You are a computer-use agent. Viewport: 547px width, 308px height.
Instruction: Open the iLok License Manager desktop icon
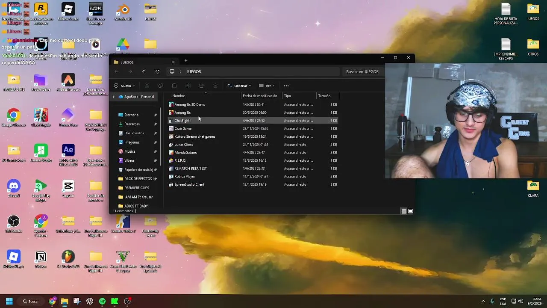(95, 13)
